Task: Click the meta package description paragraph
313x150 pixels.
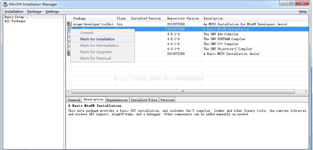Action: click(187, 112)
